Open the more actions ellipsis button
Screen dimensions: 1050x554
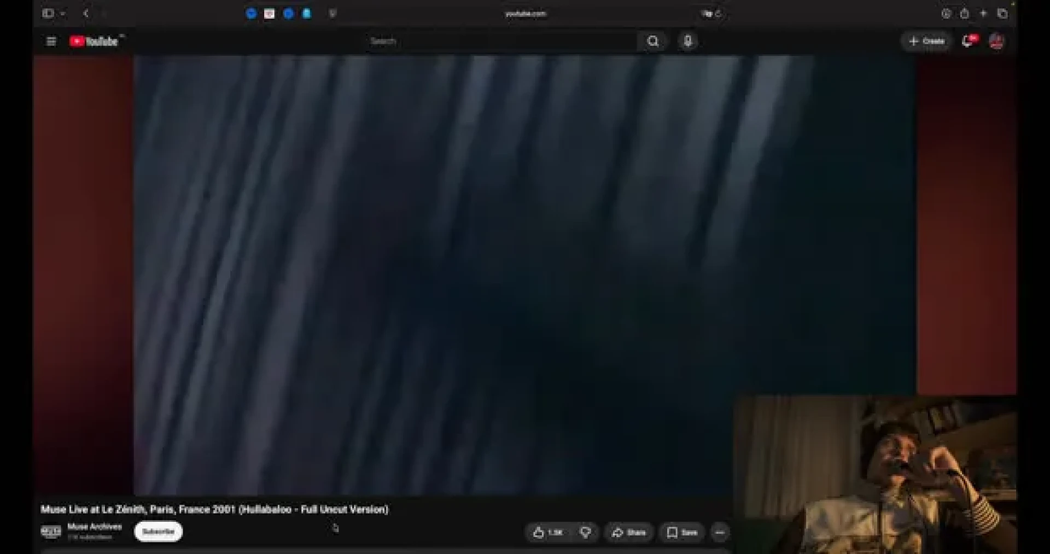pyautogui.click(x=720, y=532)
